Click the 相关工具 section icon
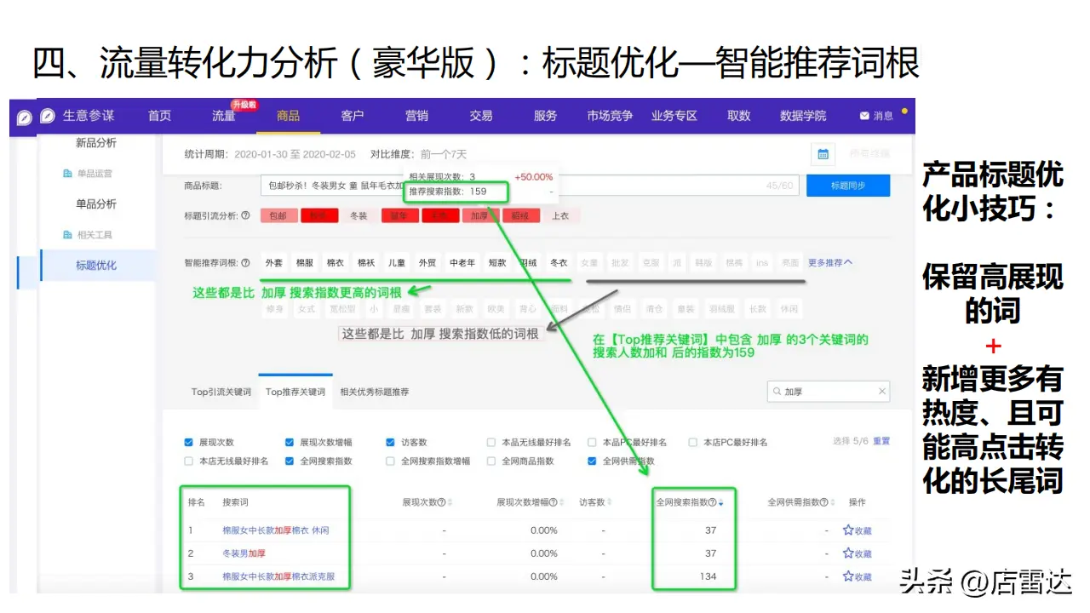The height and width of the screenshot is (613, 1090). (x=68, y=235)
